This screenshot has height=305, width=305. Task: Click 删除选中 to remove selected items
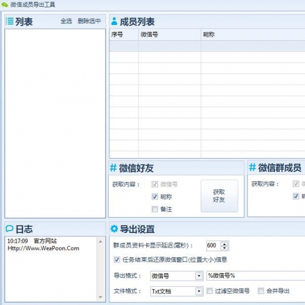(89, 21)
